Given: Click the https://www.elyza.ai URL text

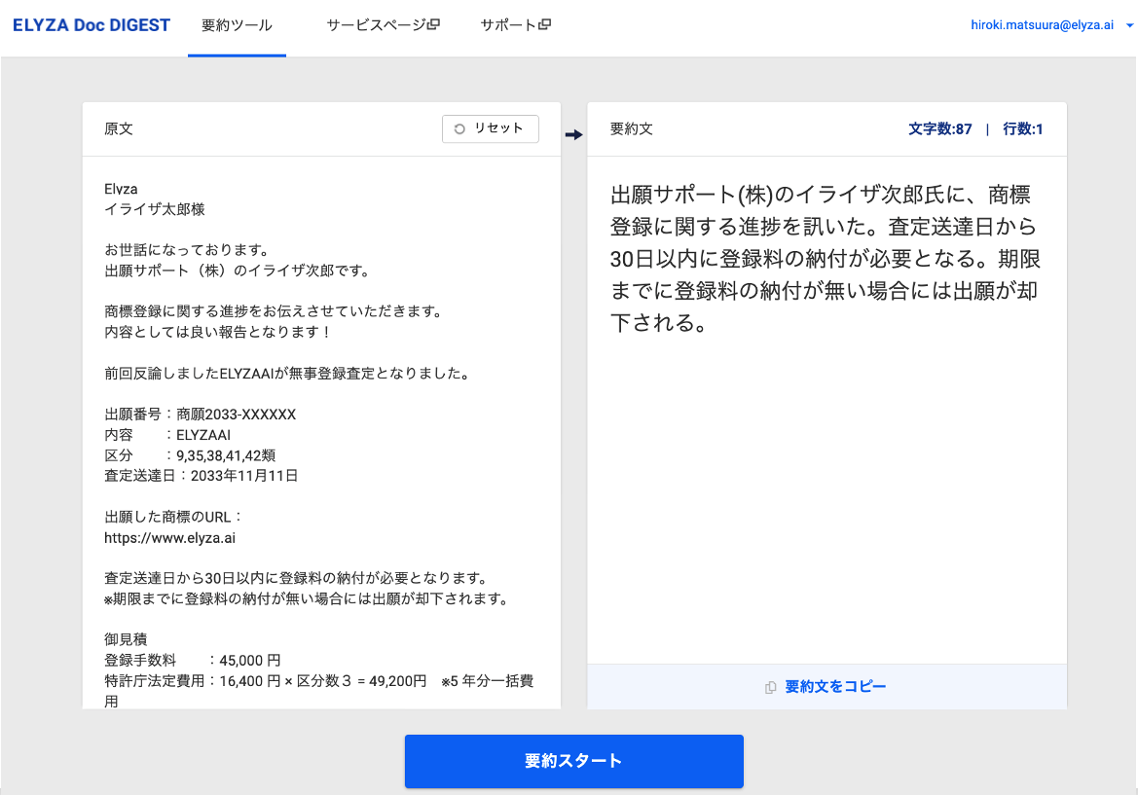Looking at the screenshot, I should 169,538.
